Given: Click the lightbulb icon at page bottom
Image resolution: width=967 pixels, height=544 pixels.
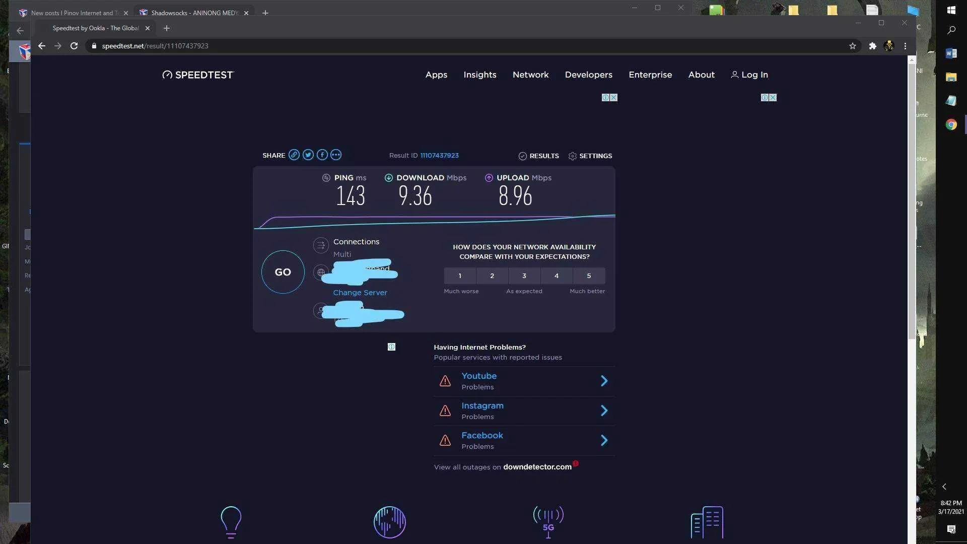Looking at the screenshot, I should coord(231,522).
